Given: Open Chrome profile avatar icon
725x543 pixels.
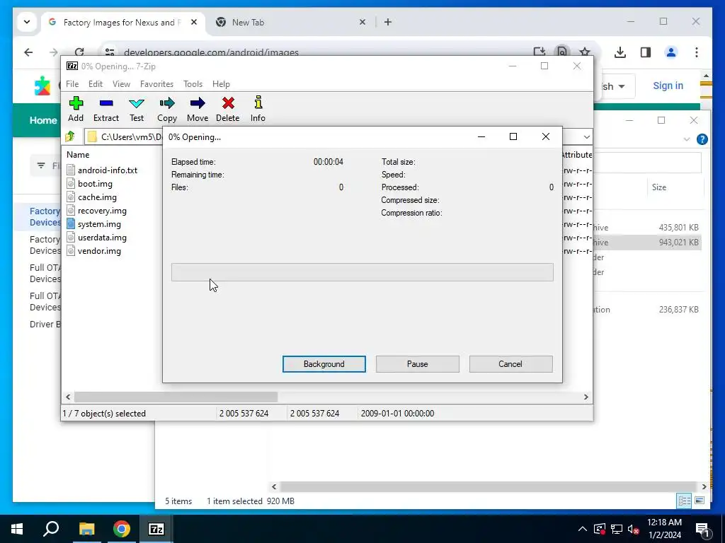Looking at the screenshot, I should click(x=671, y=52).
